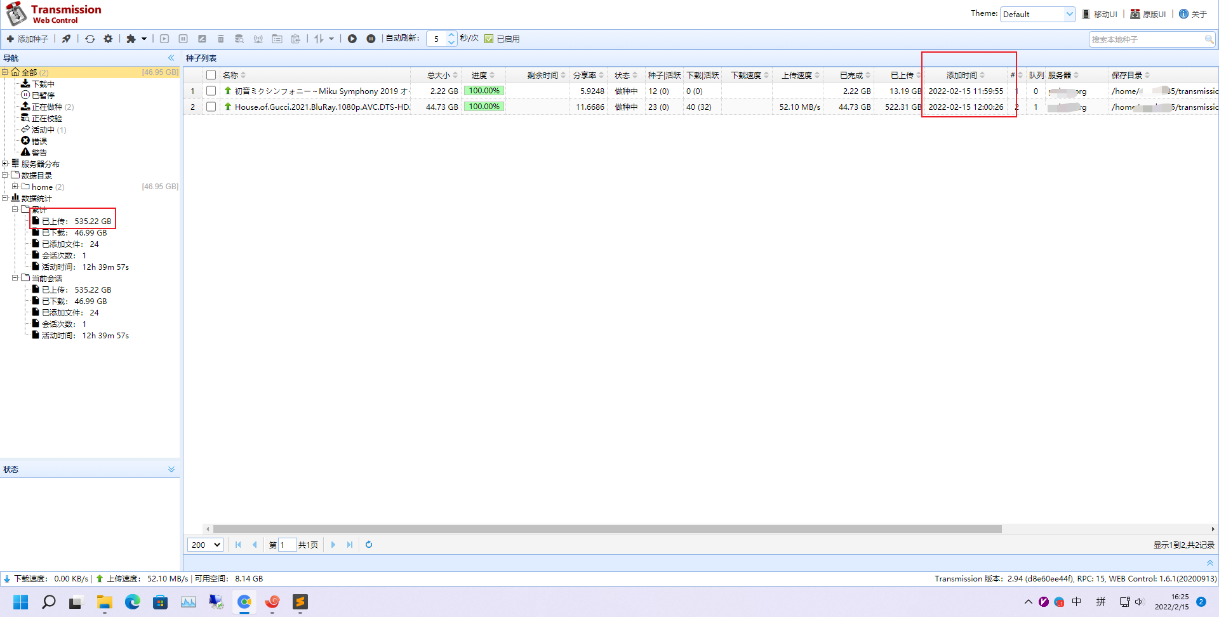Collapse the 当前会话 tree node
Image resolution: width=1219 pixels, height=617 pixels.
click(15, 278)
